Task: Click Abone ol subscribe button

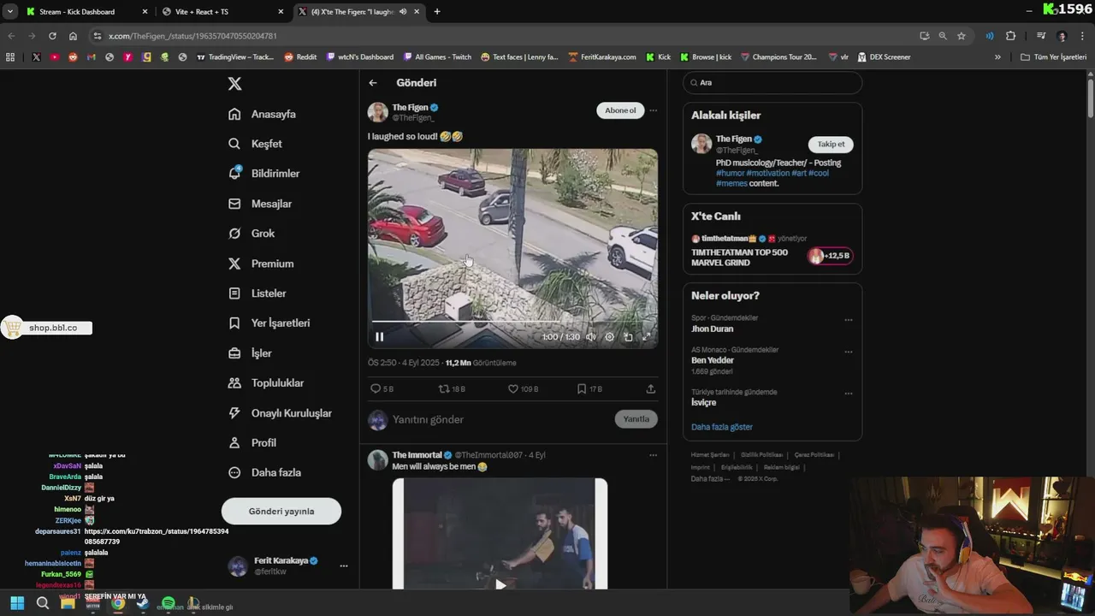Action: click(620, 110)
